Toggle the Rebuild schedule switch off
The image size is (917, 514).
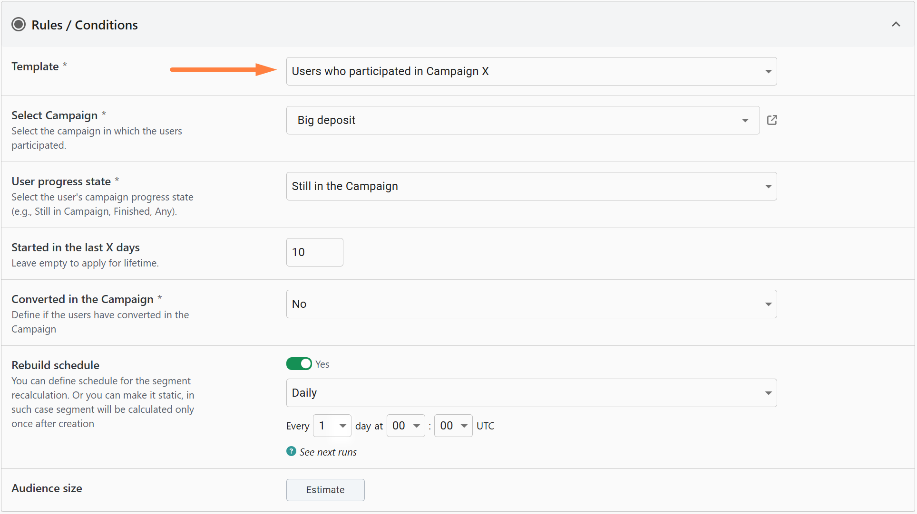[299, 364]
